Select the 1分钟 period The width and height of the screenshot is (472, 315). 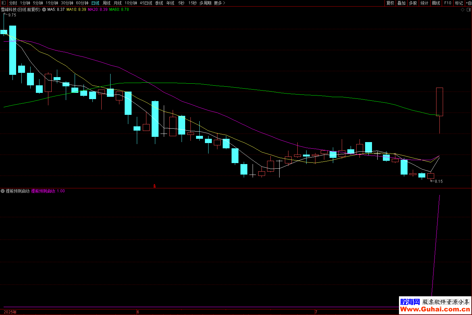25,3
